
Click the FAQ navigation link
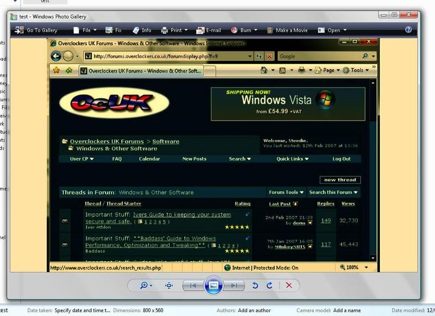pos(117,159)
